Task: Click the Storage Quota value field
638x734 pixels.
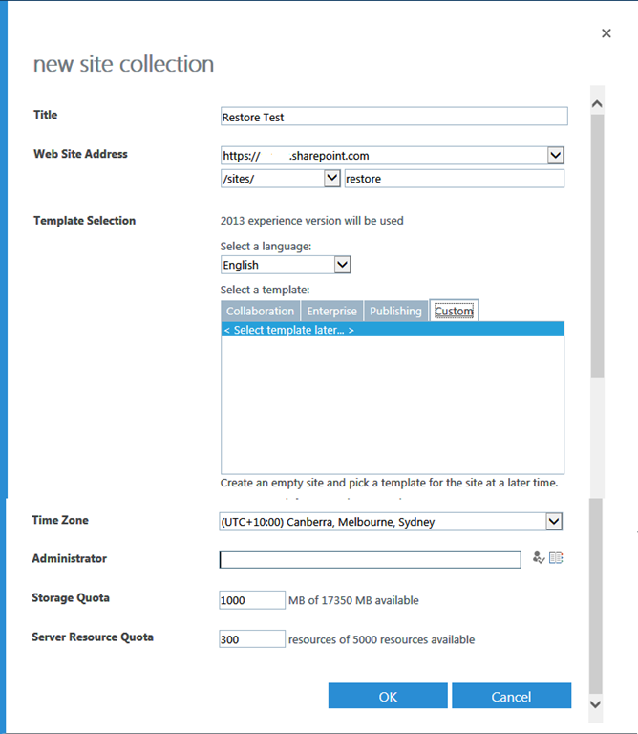Action: [252, 600]
